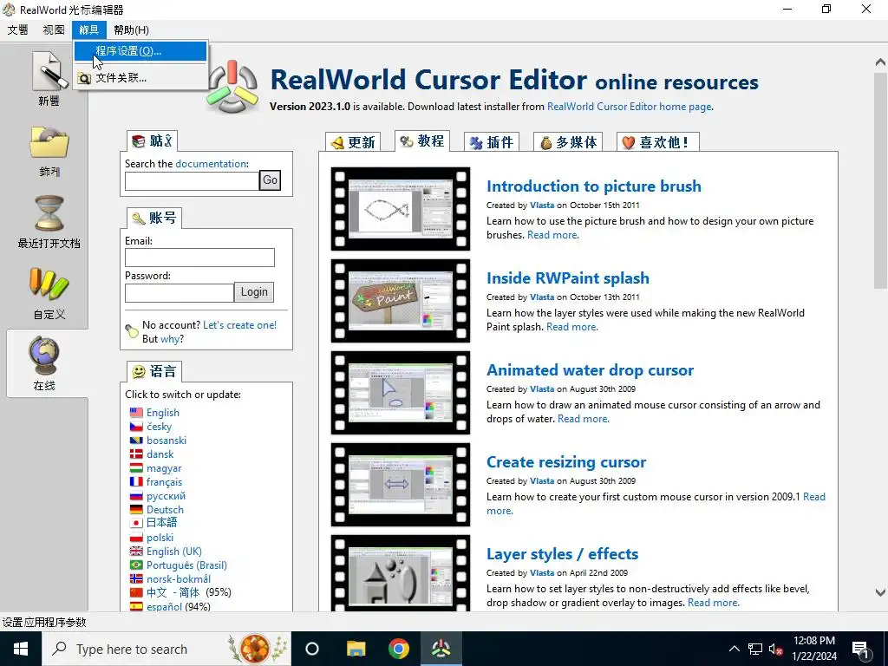Switch language to English (UK)
Image resolution: width=888 pixels, height=666 pixels.
point(173,551)
